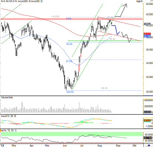Click the 30,000 price axis label

click(x=150, y=92)
